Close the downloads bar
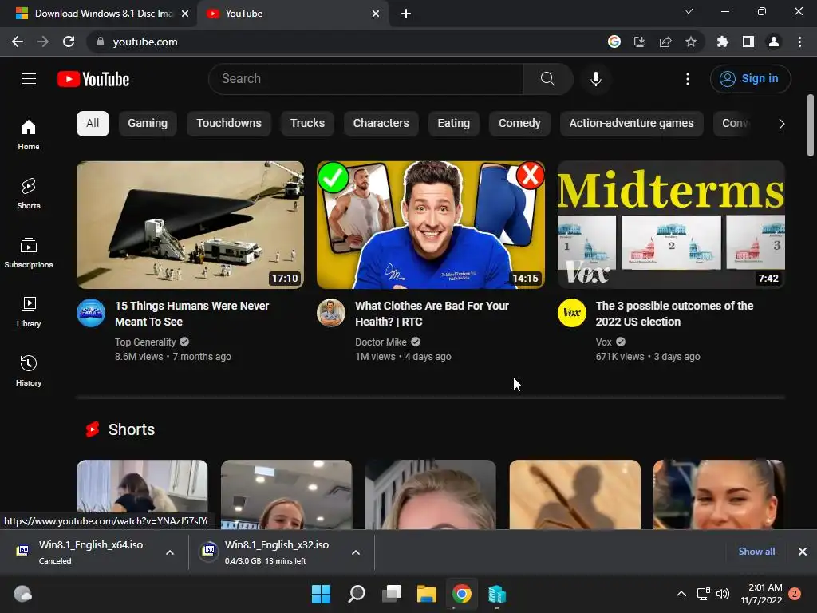The width and height of the screenshot is (817, 613). click(803, 552)
